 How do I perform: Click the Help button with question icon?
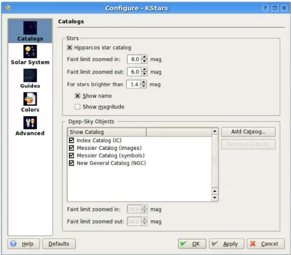click(24, 244)
